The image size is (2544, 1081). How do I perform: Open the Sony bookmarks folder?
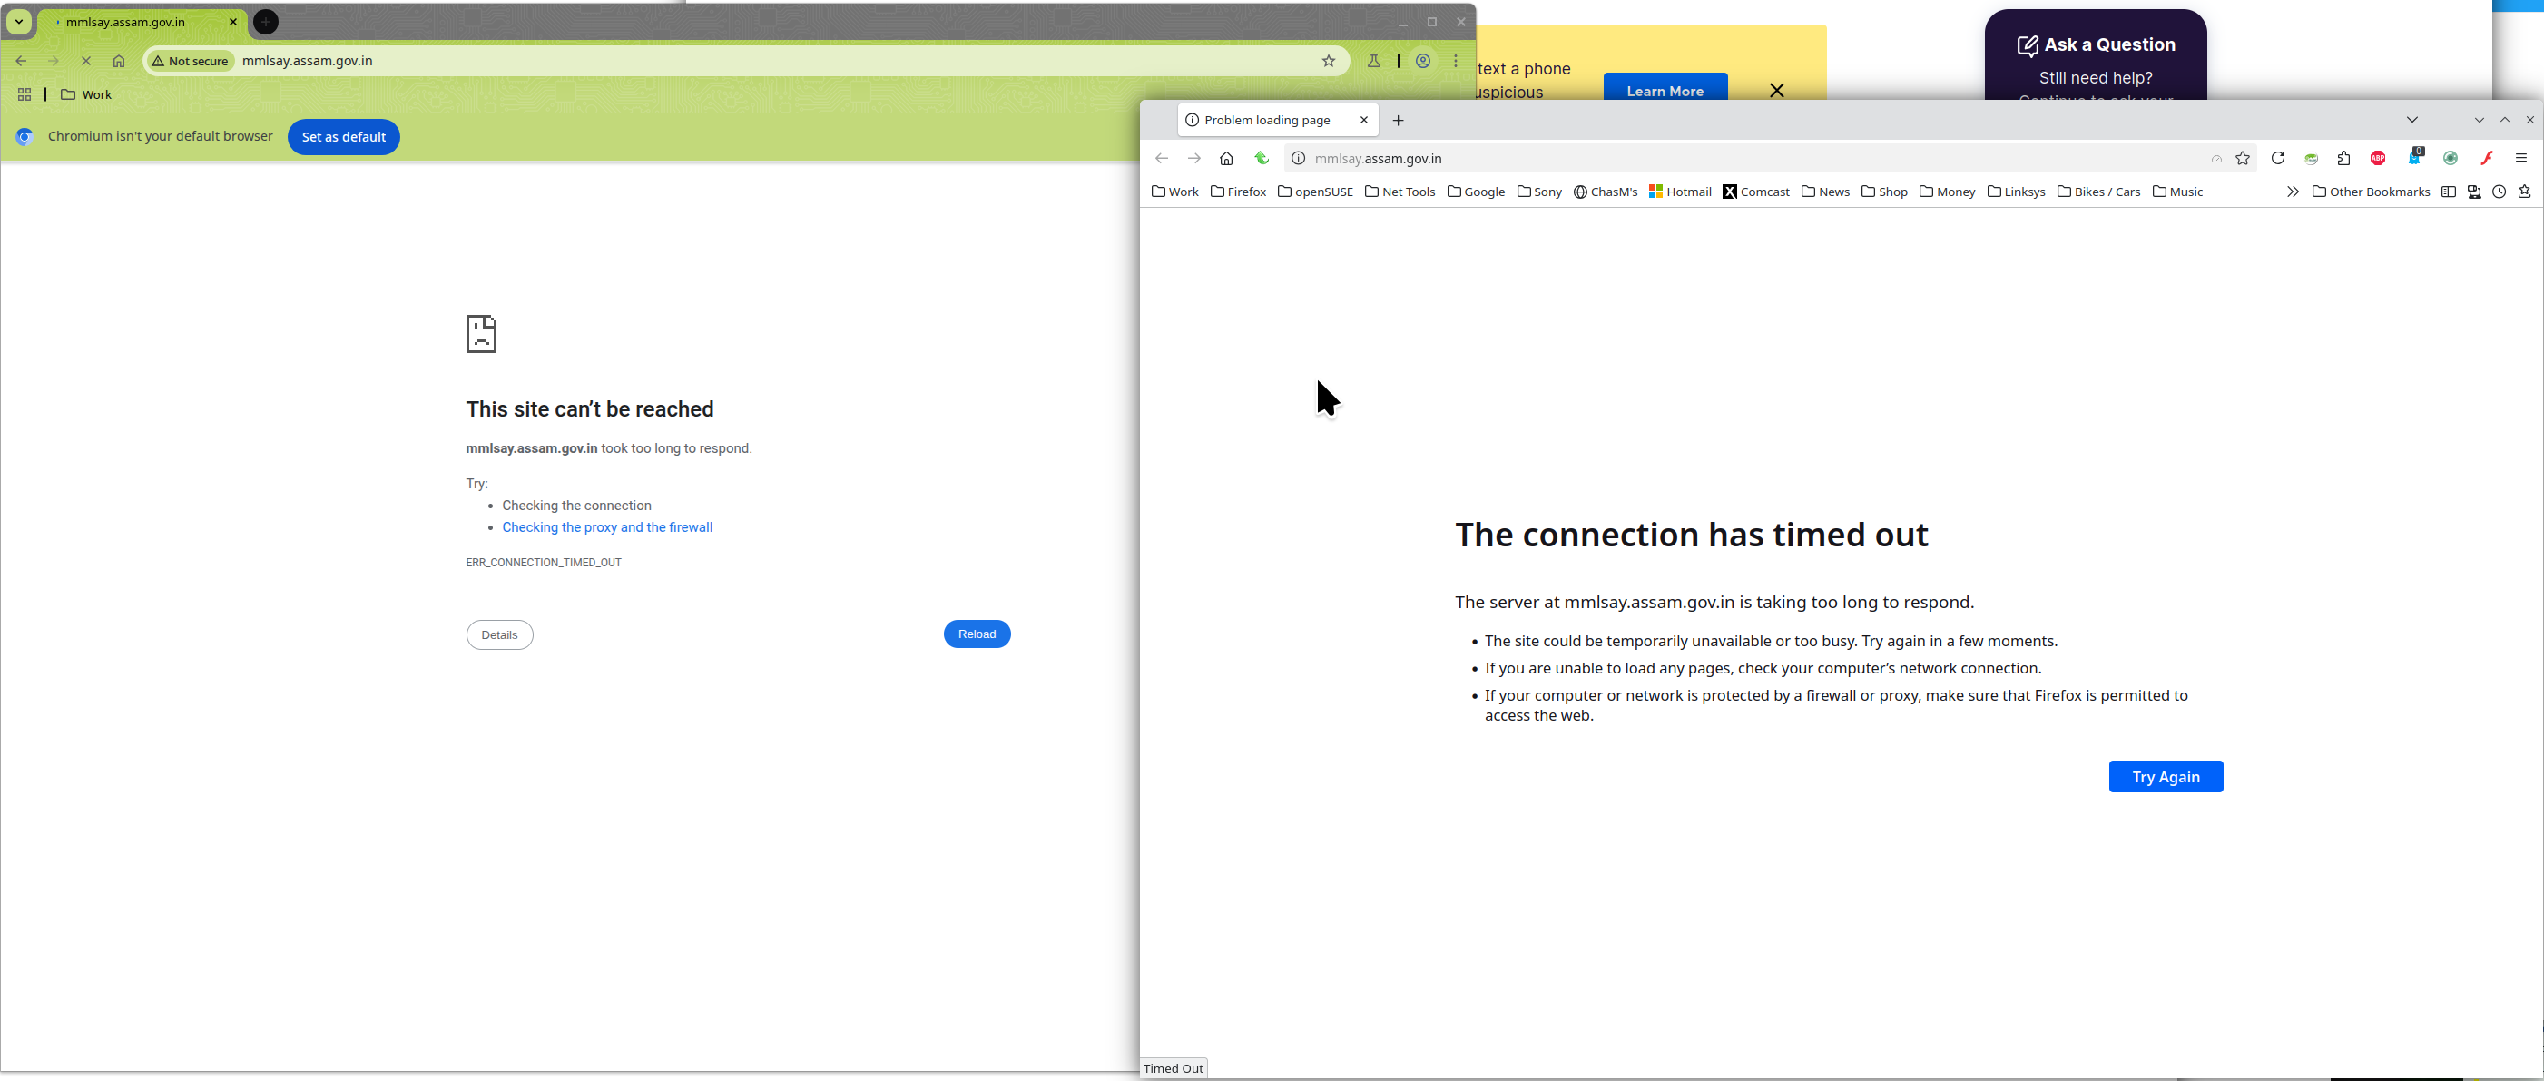point(1539,192)
